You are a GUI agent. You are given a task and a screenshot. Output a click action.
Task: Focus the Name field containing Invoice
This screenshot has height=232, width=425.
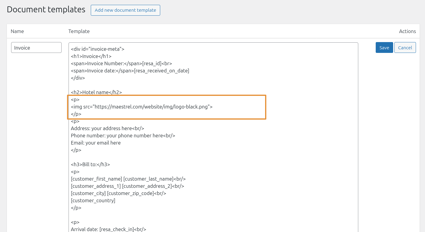36,47
